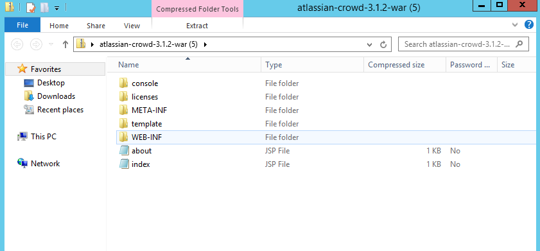Image resolution: width=540 pixels, height=251 pixels.
Task: Select the licenses folder
Action: [x=144, y=97]
